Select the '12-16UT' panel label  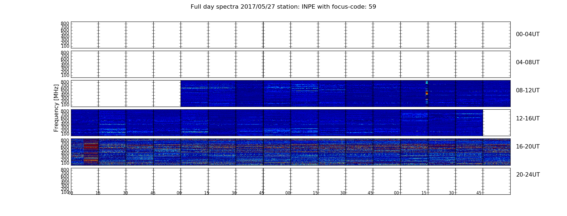(x=528, y=119)
